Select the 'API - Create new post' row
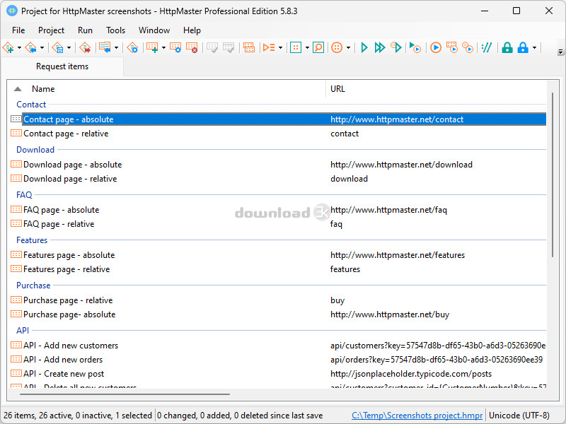 [x=278, y=374]
